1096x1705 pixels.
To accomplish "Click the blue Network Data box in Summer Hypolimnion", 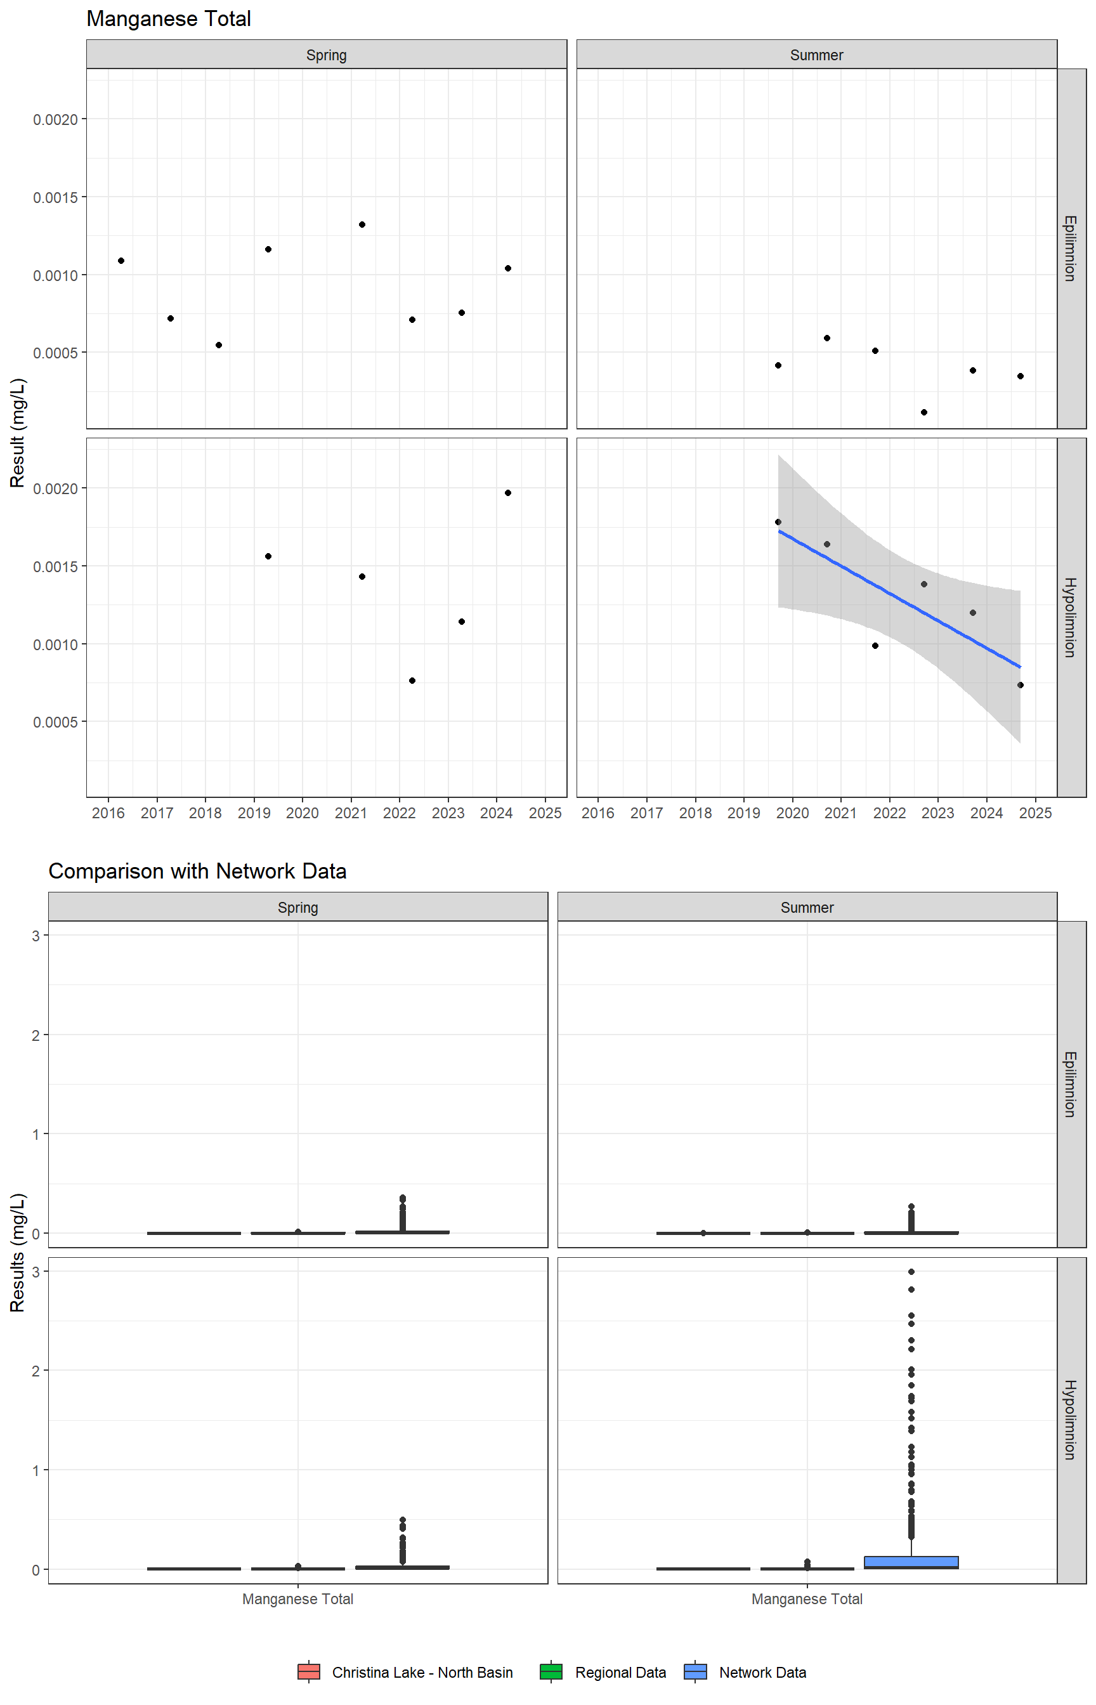I will pyautogui.click(x=911, y=1562).
